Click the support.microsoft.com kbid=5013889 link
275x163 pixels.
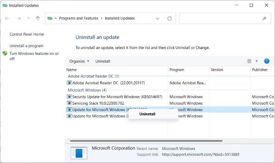200,155
